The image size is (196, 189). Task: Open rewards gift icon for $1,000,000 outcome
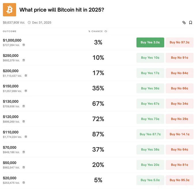24,45
